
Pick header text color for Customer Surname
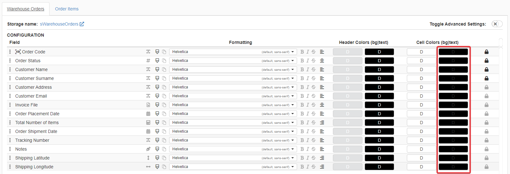(379, 78)
